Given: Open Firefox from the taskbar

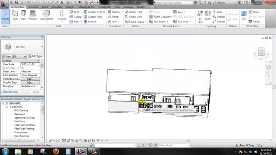Looking at the screenshot, I should coord(56,151).
